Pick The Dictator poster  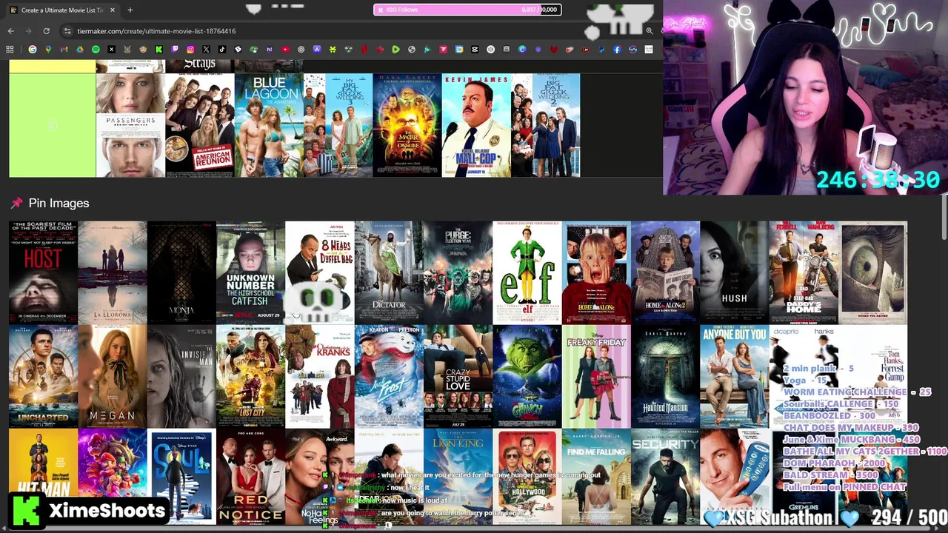[x=389, y=272]
